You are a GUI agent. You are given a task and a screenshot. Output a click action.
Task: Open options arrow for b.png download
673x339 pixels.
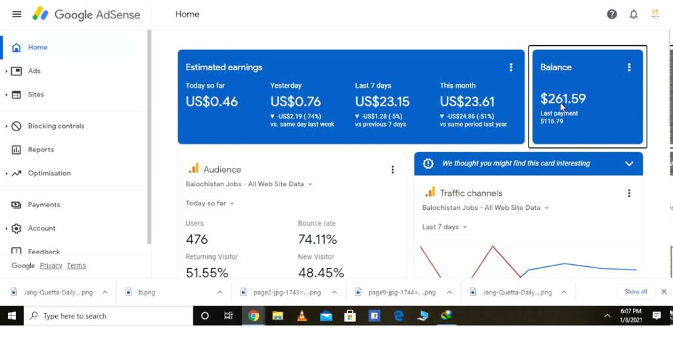click(x=220, y=292)
